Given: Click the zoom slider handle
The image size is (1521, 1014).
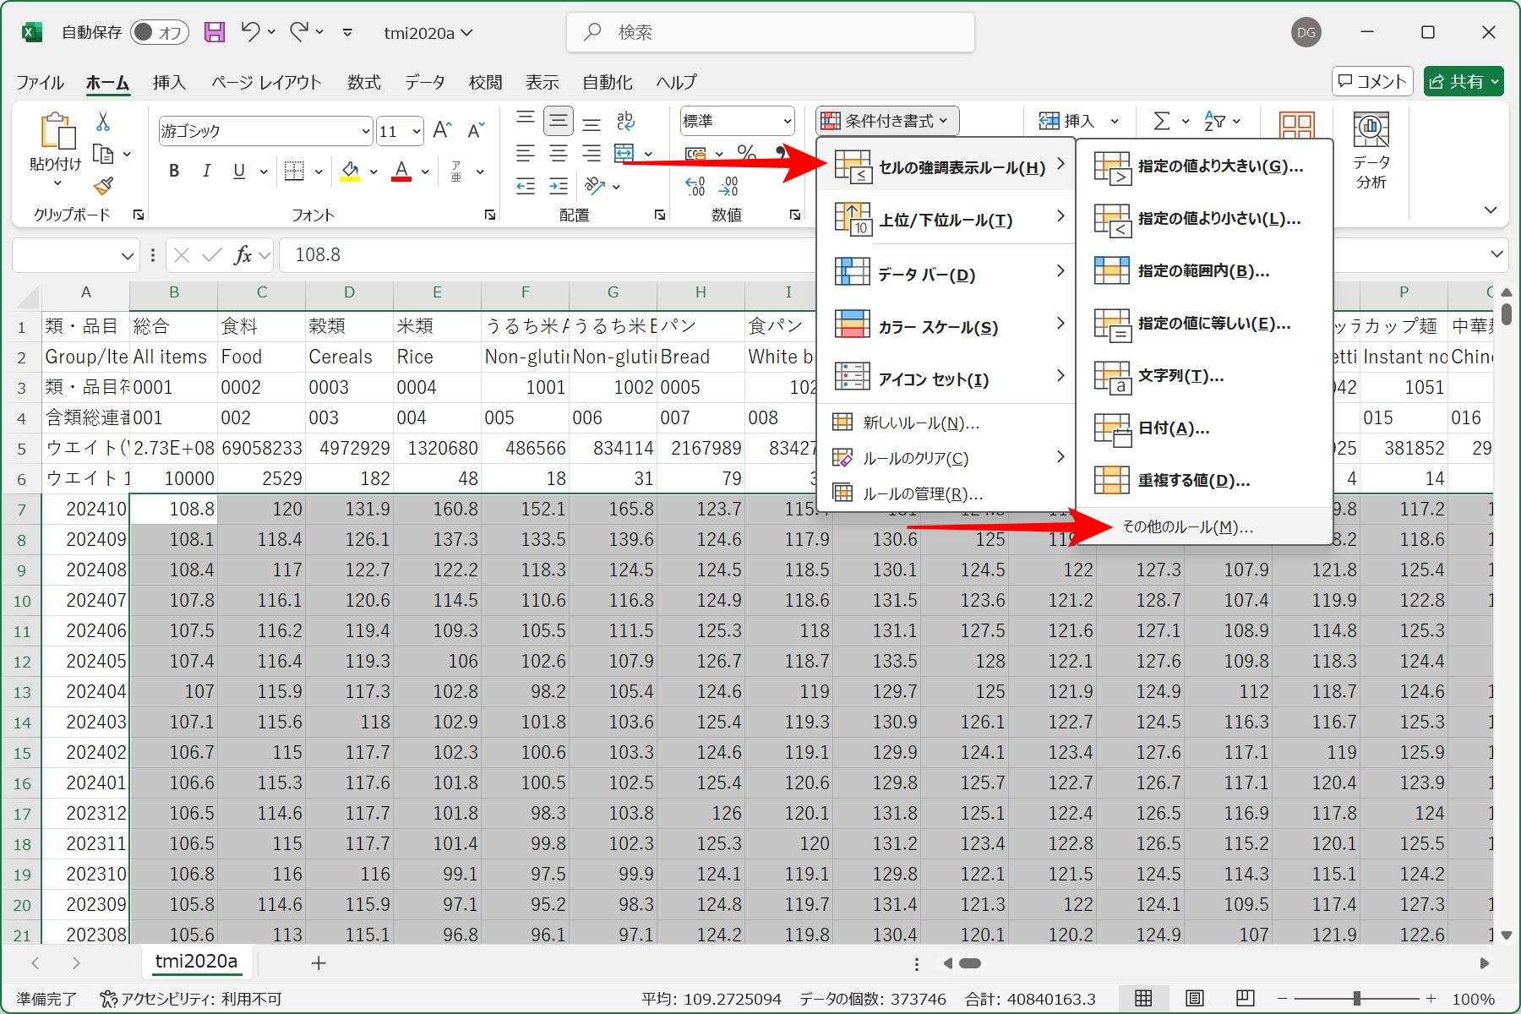Looking at the screenshot, I should tap(1357, 999).
